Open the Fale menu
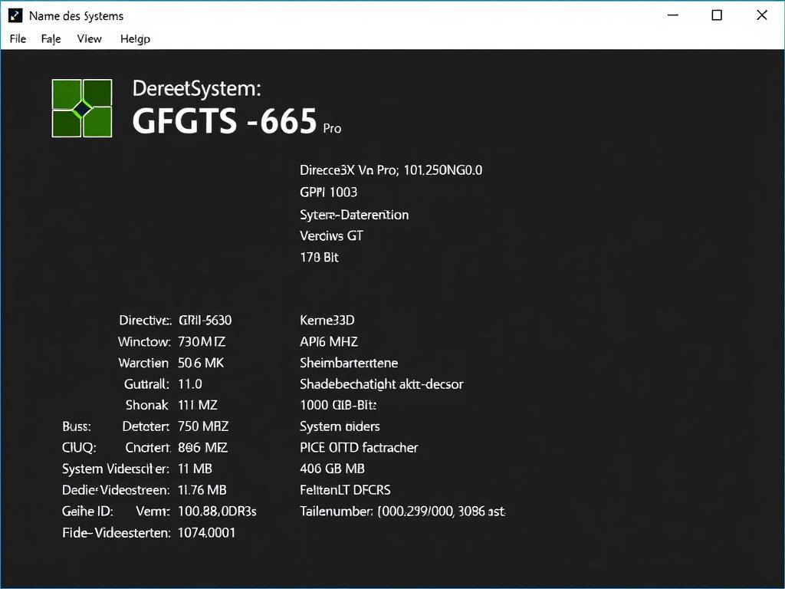785x589 pixels. [x=51, y=39]
